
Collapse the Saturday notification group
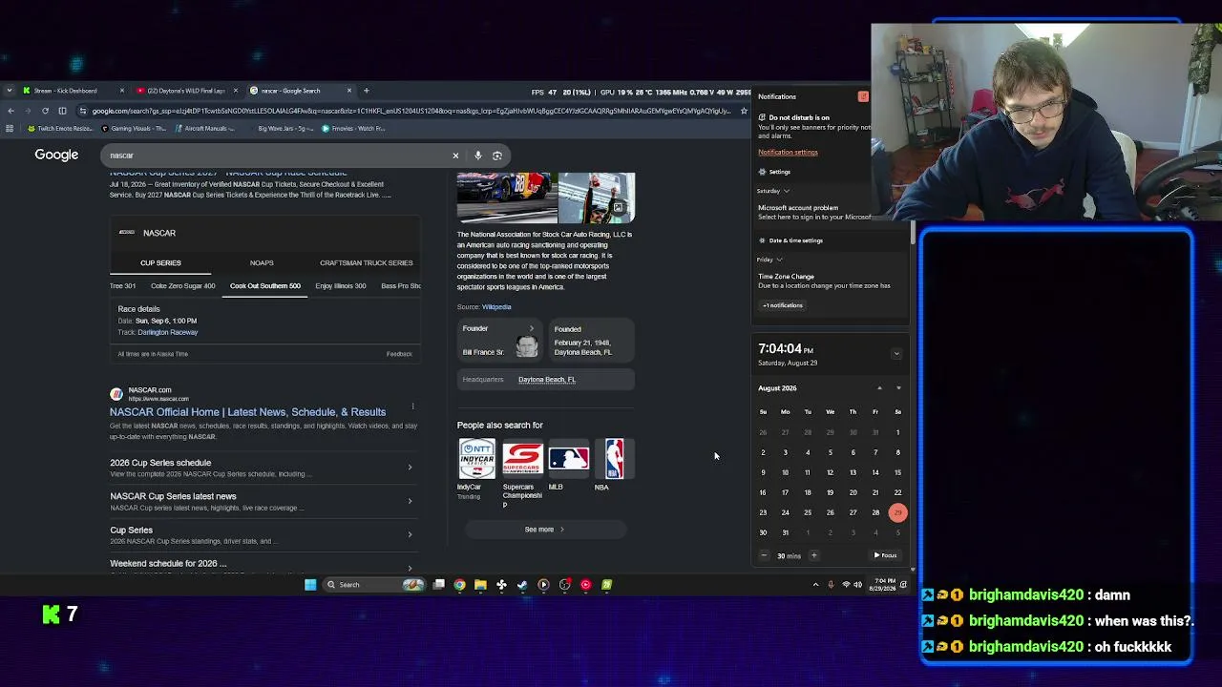(786, 191)
